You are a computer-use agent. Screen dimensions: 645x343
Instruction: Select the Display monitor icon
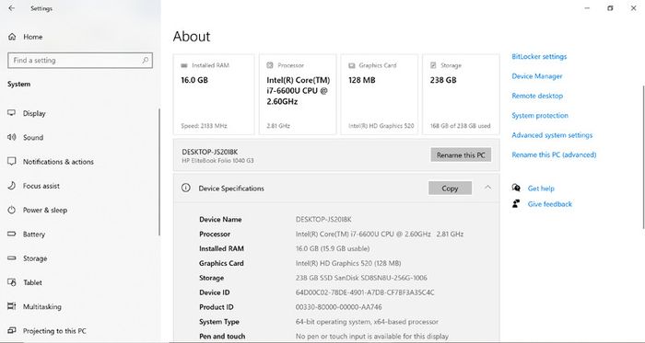pyautogui.click(x=11, y=113)
